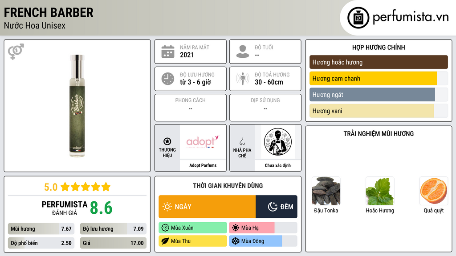Image resolution: width=456 pixels, height=256 pixels.
Task: Click the star badge icon above Thương Hiệu
Action: pyautogui.click(x=167, y=141)
